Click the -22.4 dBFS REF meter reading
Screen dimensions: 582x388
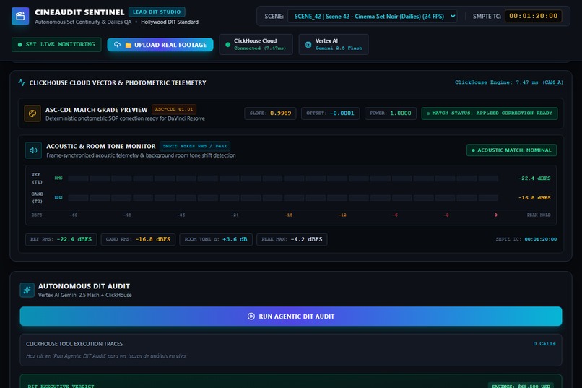534,178
